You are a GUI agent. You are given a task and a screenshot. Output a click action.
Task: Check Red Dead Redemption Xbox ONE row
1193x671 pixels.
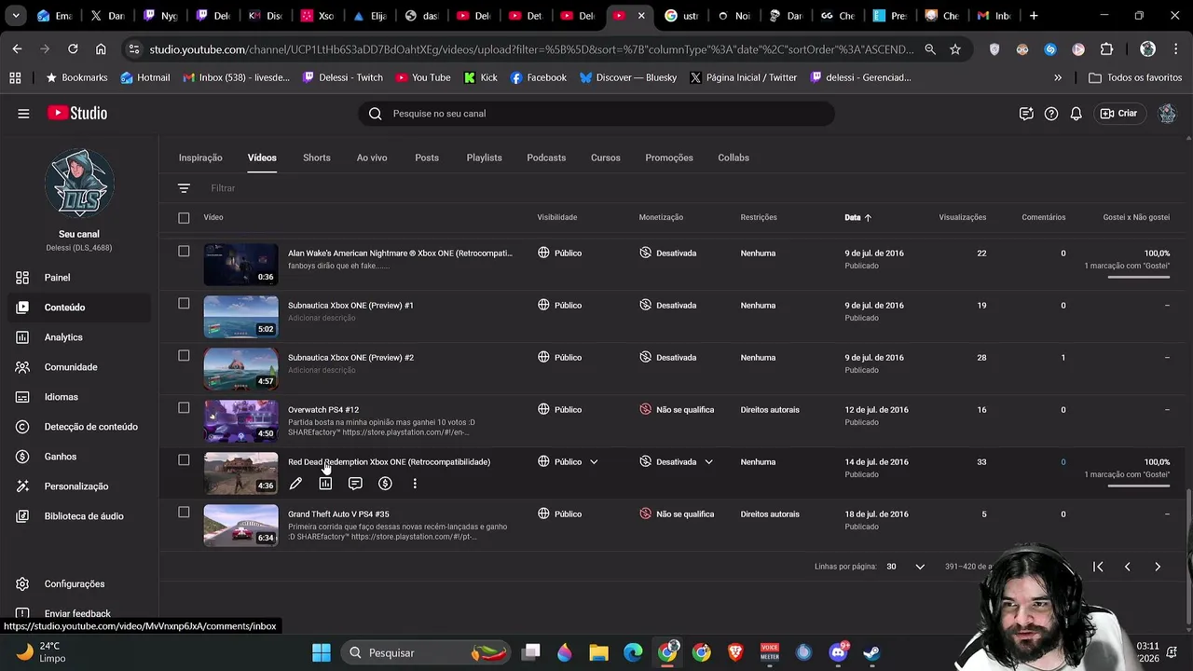click(x=184, y=460)
